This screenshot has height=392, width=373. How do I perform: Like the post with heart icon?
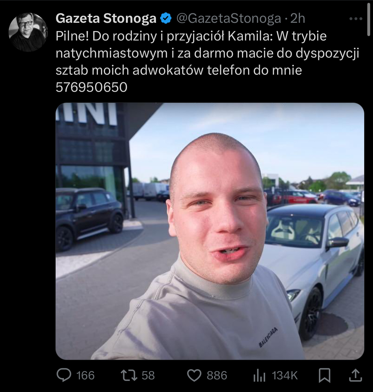194,376
